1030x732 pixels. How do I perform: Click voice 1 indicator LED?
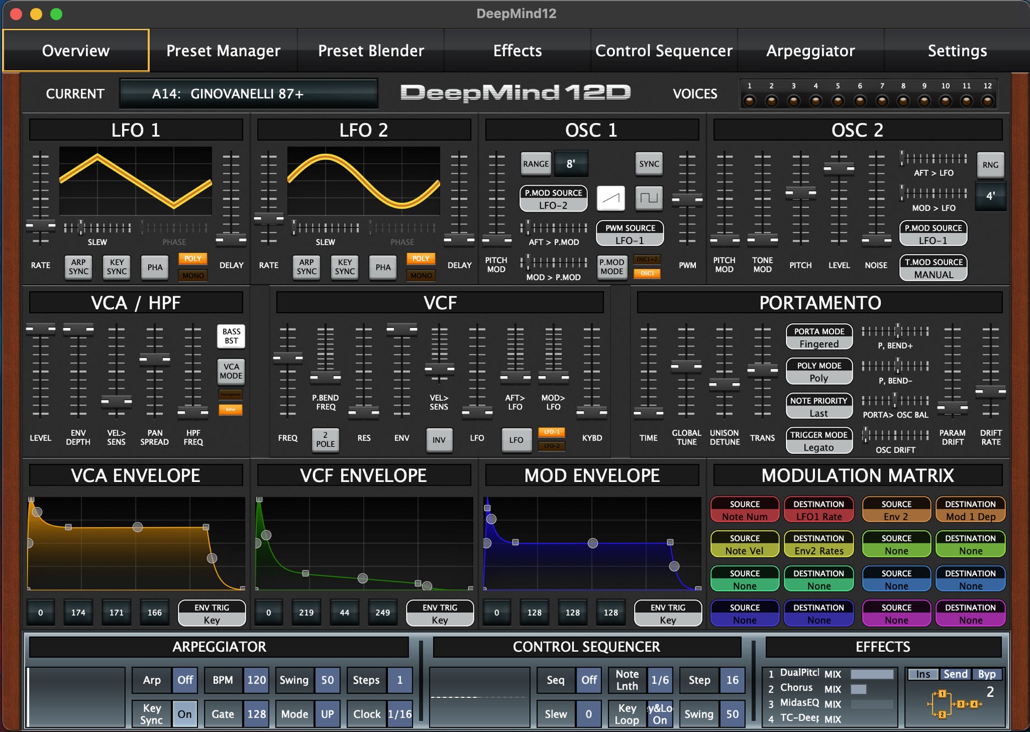[x=749, y=101]
